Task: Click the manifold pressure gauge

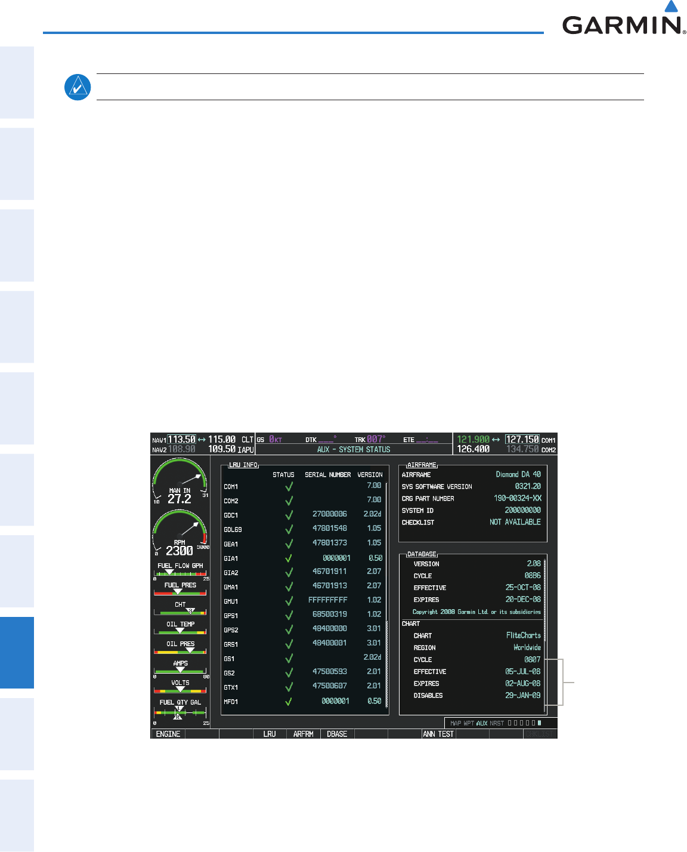Action: pyautogui.click(x=180, y=481)
